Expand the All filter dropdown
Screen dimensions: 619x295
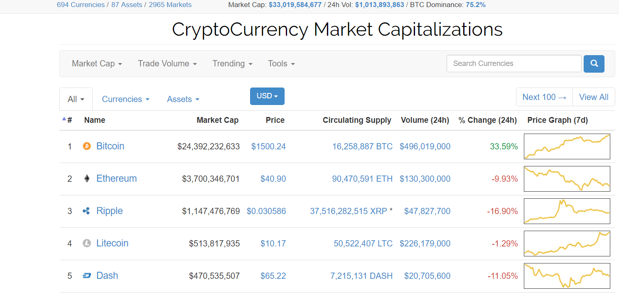(x=75, y=99)
